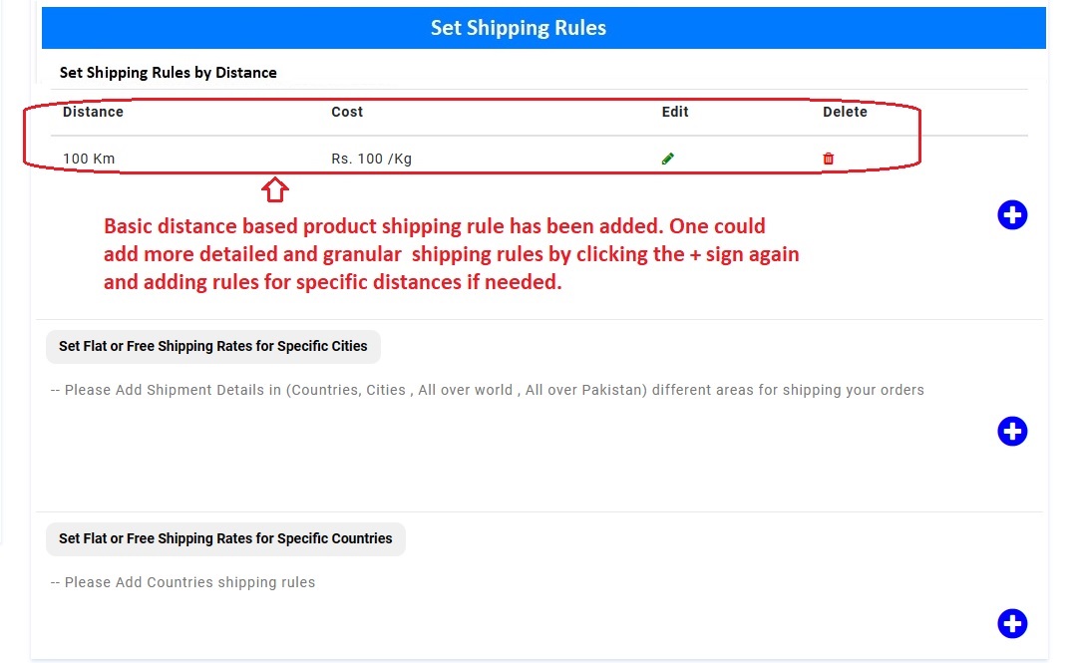Click the red annotation about basic distance-based rule
The width and height of the screenshot is (1080, 663).
pyautogui.click(x=451, y=254)
